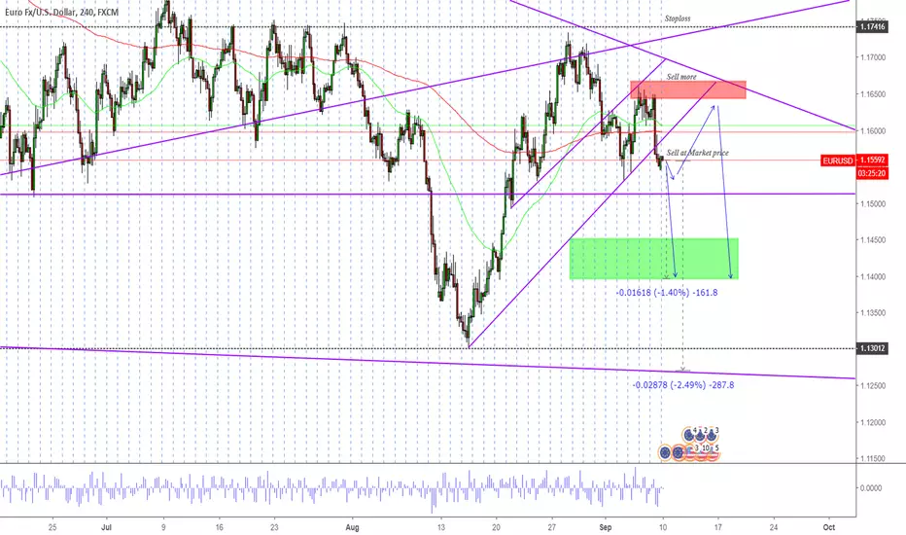Click the Oct date label on time axis

(829, 527)
